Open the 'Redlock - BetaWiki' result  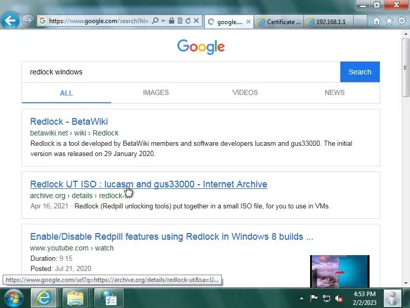pyautogui.click(x=69, y=122)
